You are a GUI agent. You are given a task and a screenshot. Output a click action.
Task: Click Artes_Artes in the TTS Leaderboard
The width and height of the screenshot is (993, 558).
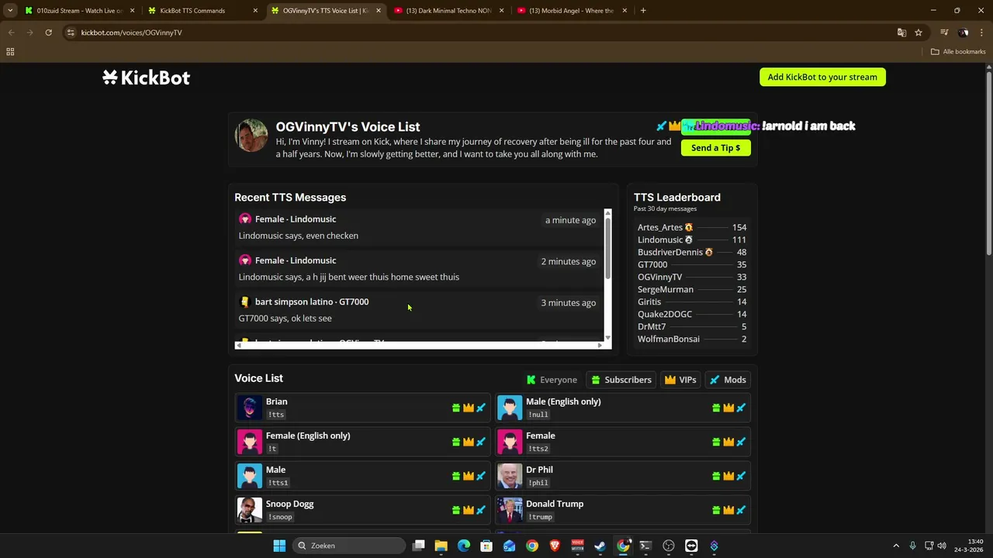[660, 227]
